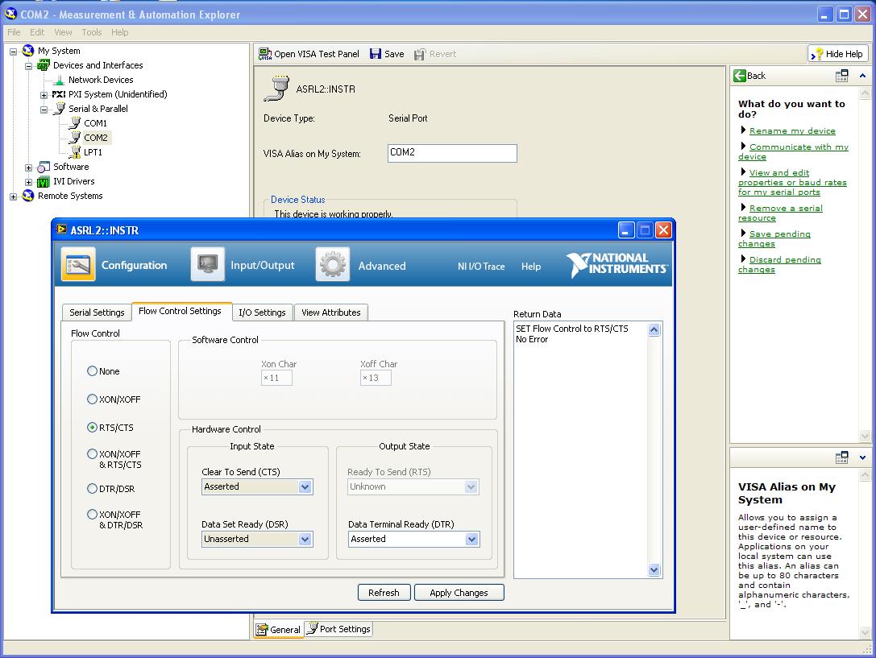Screen dimensions: 876x658
Task: Switch to the Serial Settings tab
Action: [97, 312]
